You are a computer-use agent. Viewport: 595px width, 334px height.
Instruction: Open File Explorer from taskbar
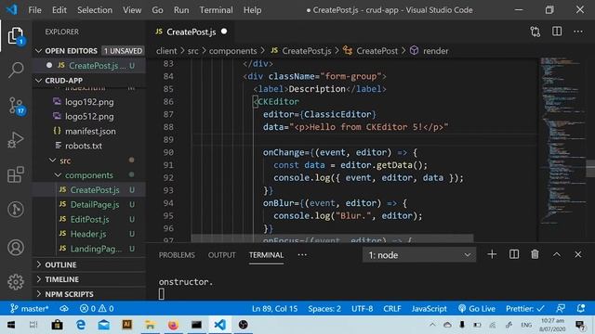click(150, 325)
